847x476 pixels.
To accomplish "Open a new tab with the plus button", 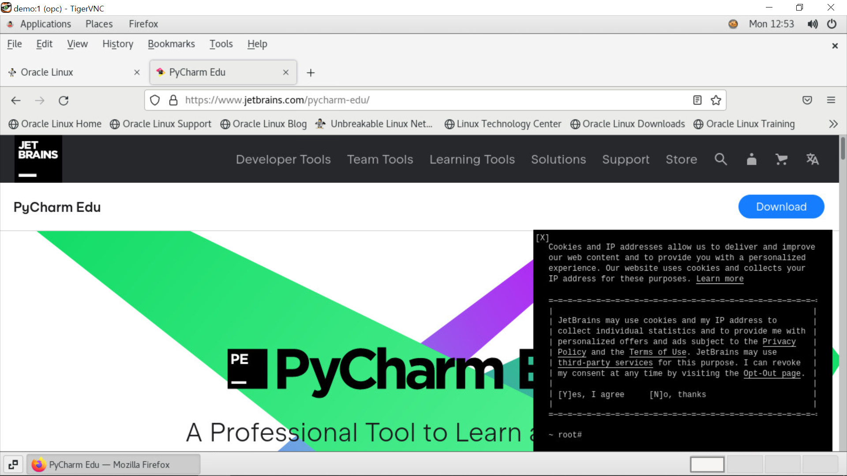I will (x=311, y=72).
